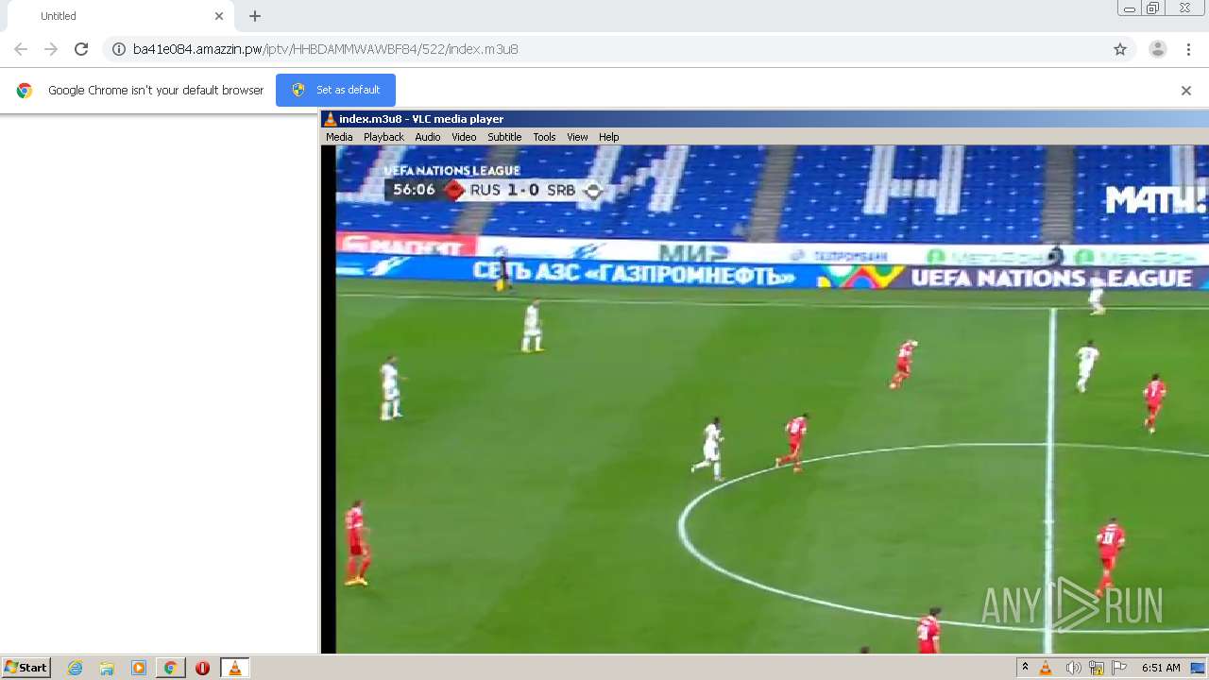Image resolution: width=1209 pixels, height=680 pixels.
Task: Click the VLC cone icon in title bar
Action: coord(330,119)
